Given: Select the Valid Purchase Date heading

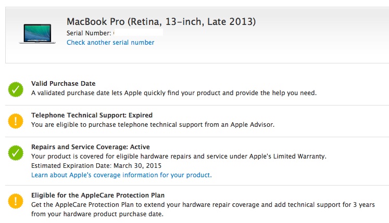Looking at the screenshot, I should [x=64, y=83].
